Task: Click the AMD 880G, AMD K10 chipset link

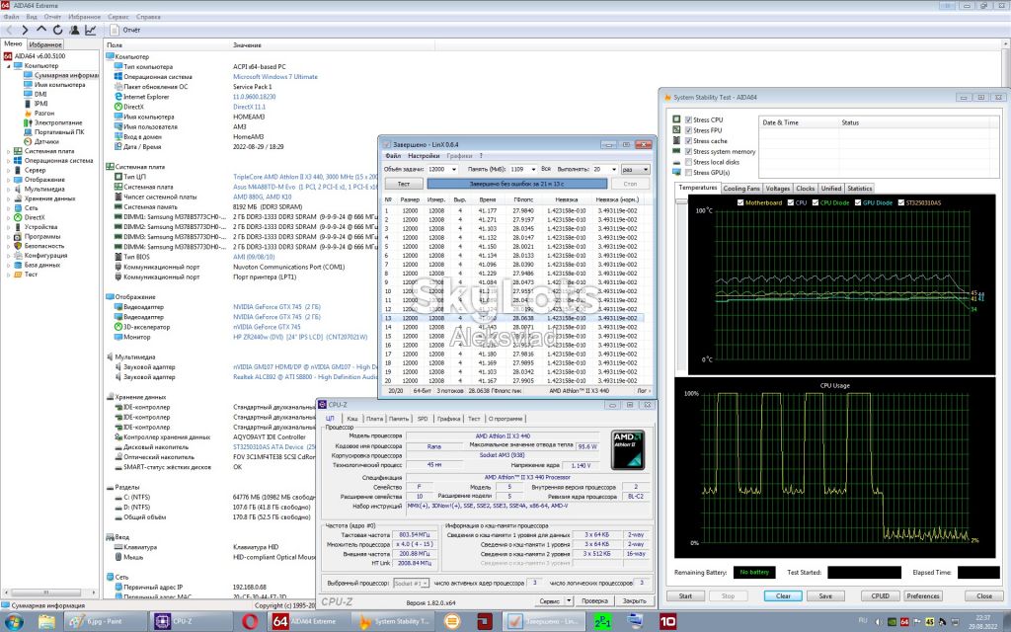Action: (x=263, y=197)
